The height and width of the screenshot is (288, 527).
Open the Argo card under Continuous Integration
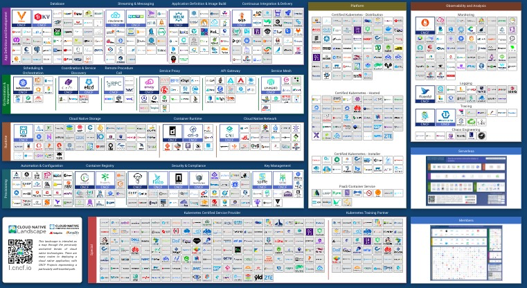[242, 18]
